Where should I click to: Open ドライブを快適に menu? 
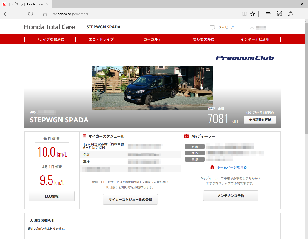pos(50,39)
